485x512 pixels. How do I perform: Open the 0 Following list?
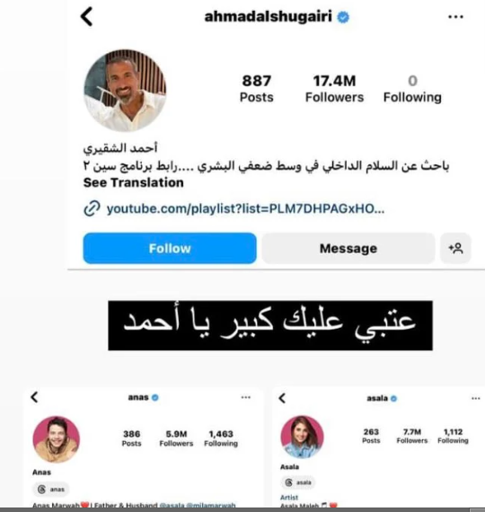(412, 89)
